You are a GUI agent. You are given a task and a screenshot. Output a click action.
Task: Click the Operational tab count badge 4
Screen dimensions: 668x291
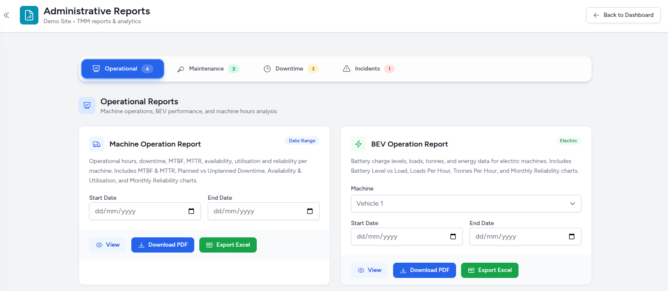click(147, 69)
